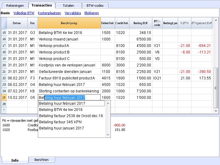Click BTW booked value '-694.21'

click(202, 45)
